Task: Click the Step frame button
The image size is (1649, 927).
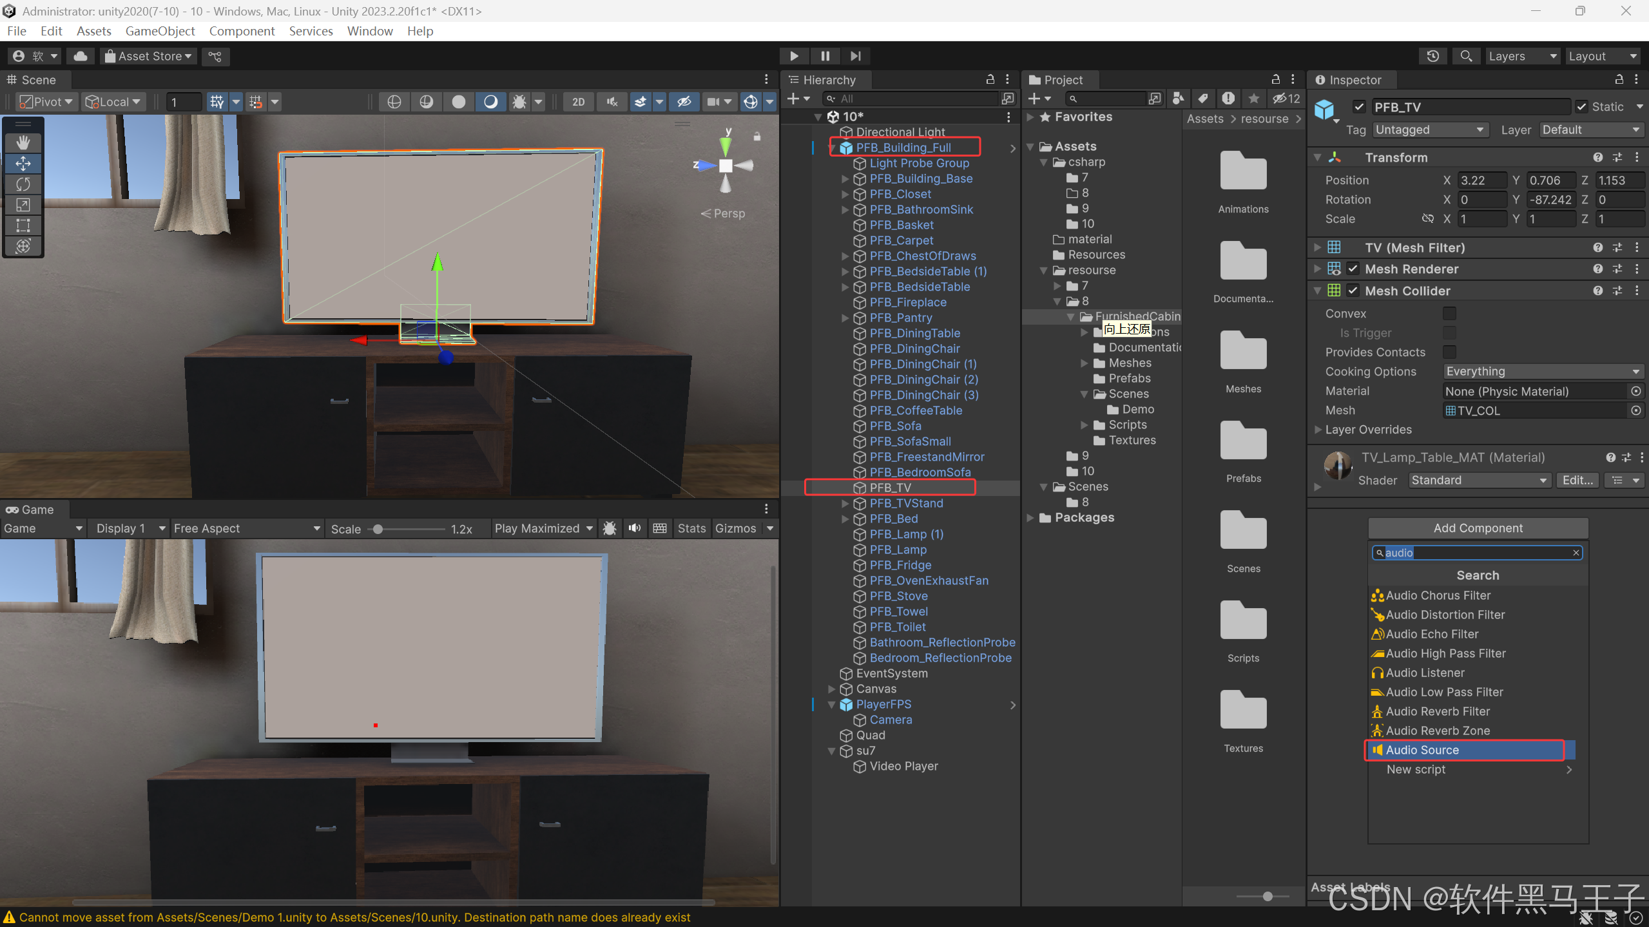Action: point(855,56)
